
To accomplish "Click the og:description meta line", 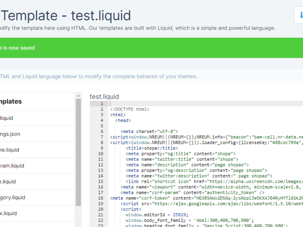I will click(x=196, y=170).
